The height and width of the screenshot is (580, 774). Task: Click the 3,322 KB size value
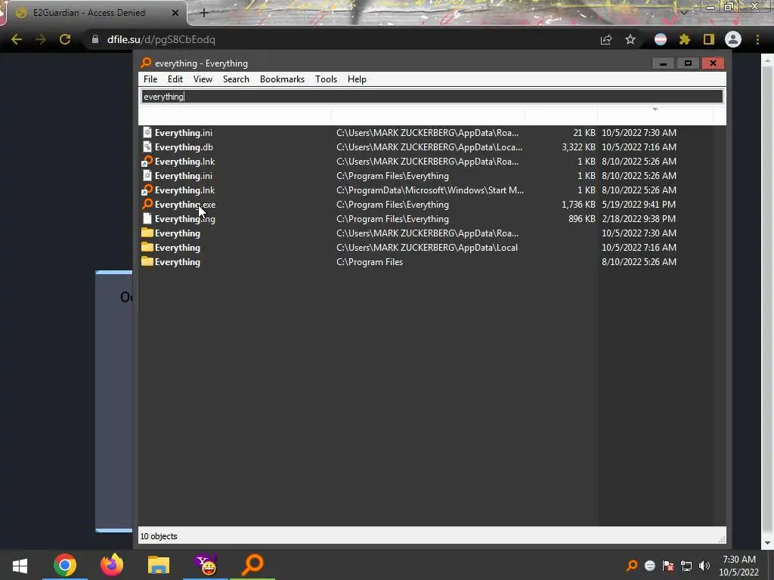point(578,147)
